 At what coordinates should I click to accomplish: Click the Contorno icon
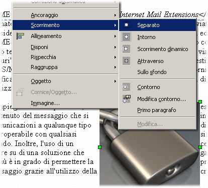(127, 87)
